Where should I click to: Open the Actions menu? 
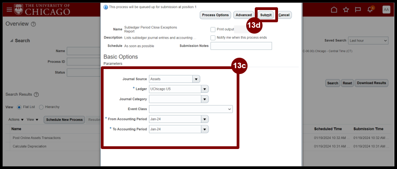click(16, 119)
